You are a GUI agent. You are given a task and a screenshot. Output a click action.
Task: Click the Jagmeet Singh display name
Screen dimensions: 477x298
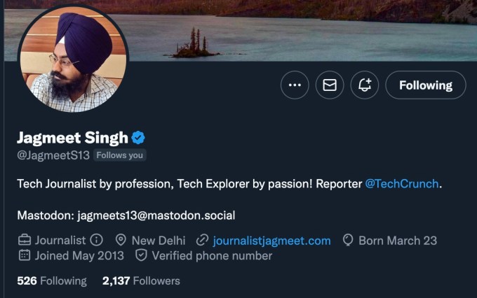72,137
